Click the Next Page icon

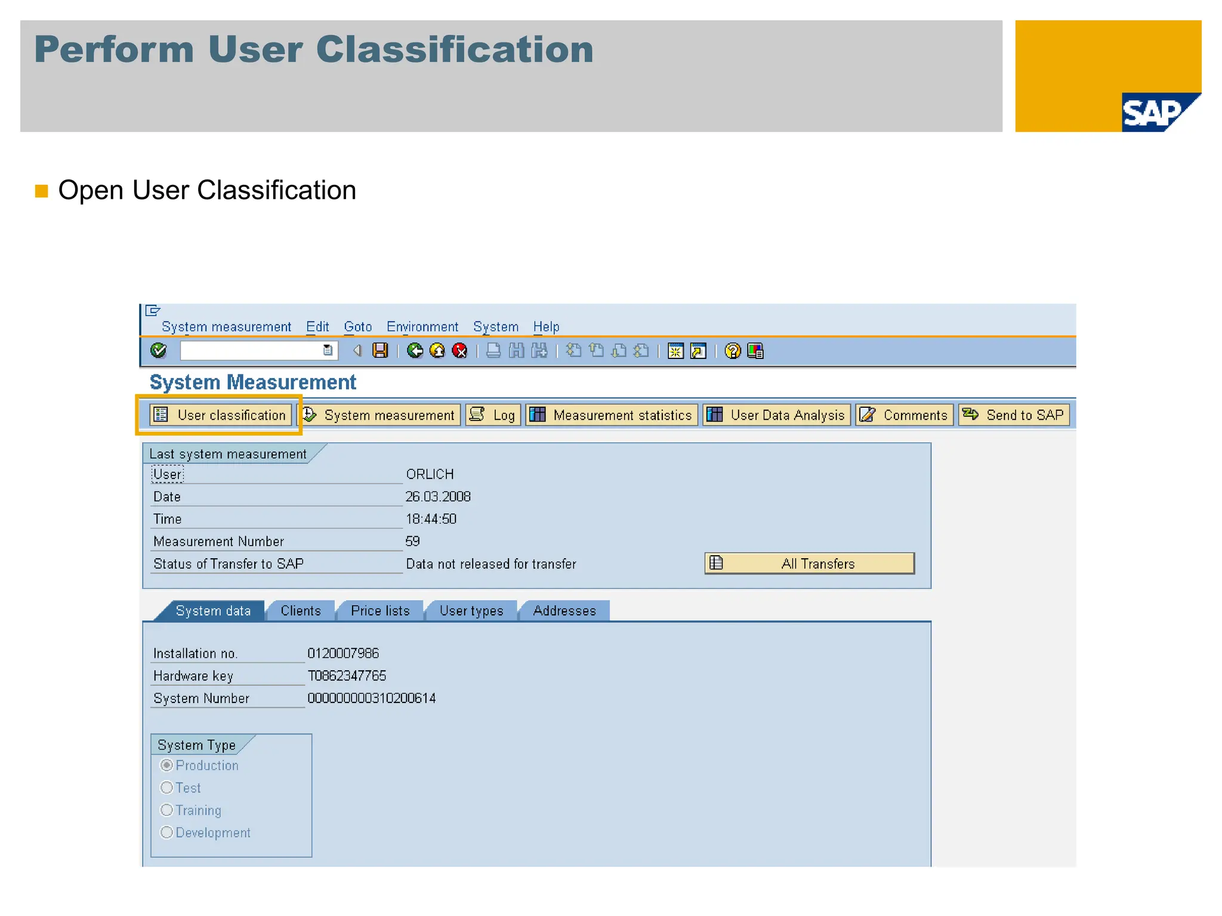click(619, 351)
